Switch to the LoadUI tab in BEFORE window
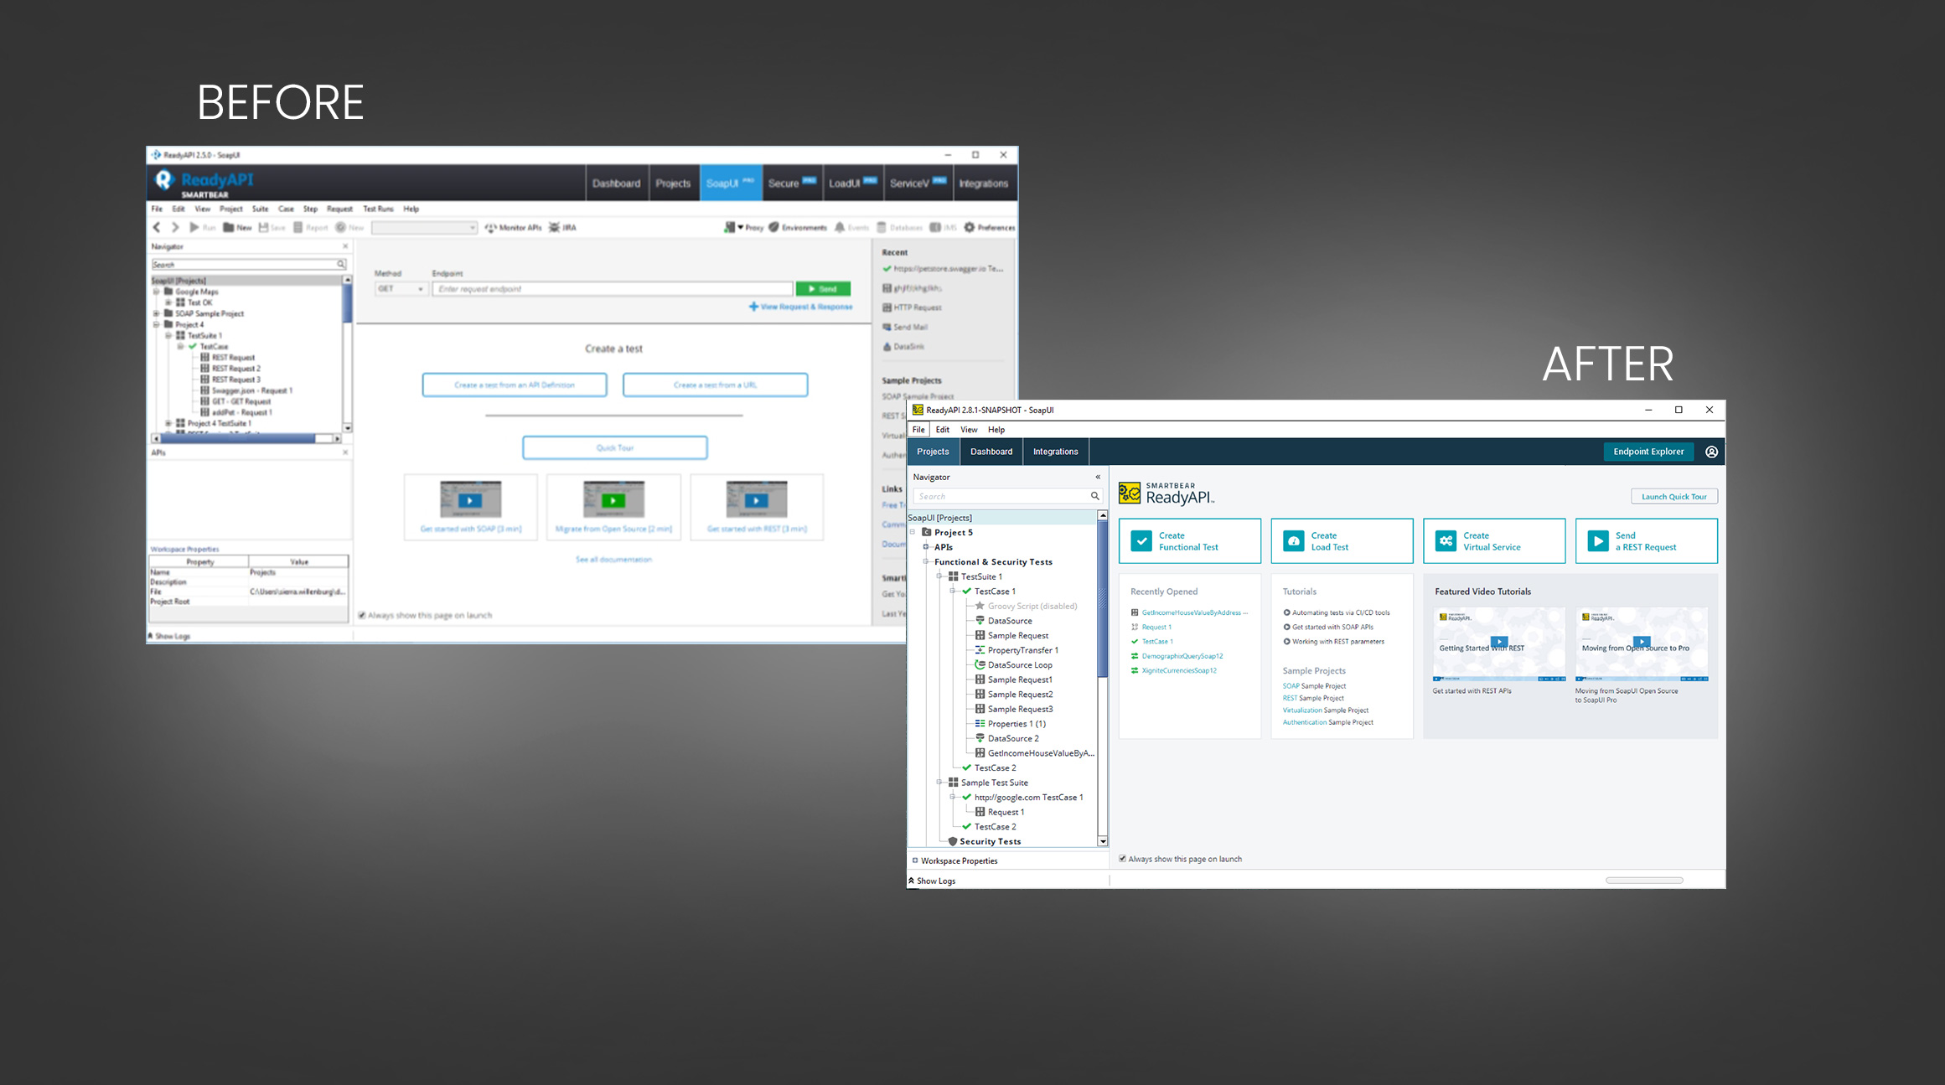The height and width of the screenshot is (1085, 1945). [852, 183]
